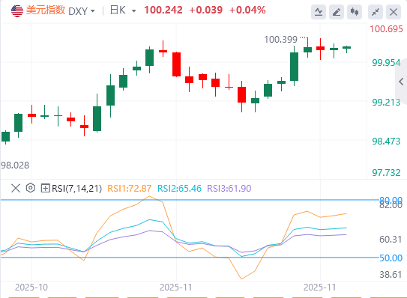Select the RSI2:65.46 blue legend
The width and height of the screenshot is (407, 298).
[x=179, y=188]
